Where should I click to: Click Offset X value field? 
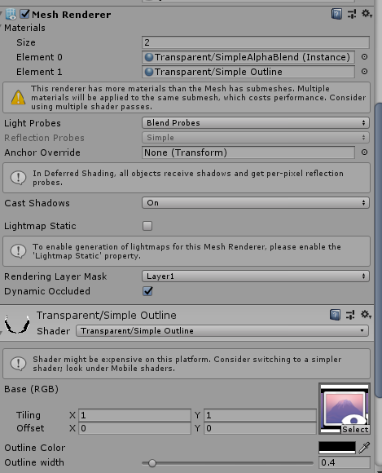click(134, 428)
